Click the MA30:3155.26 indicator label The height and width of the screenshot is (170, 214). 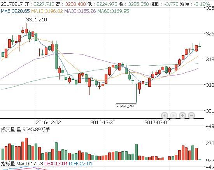(x=80, y=11)
